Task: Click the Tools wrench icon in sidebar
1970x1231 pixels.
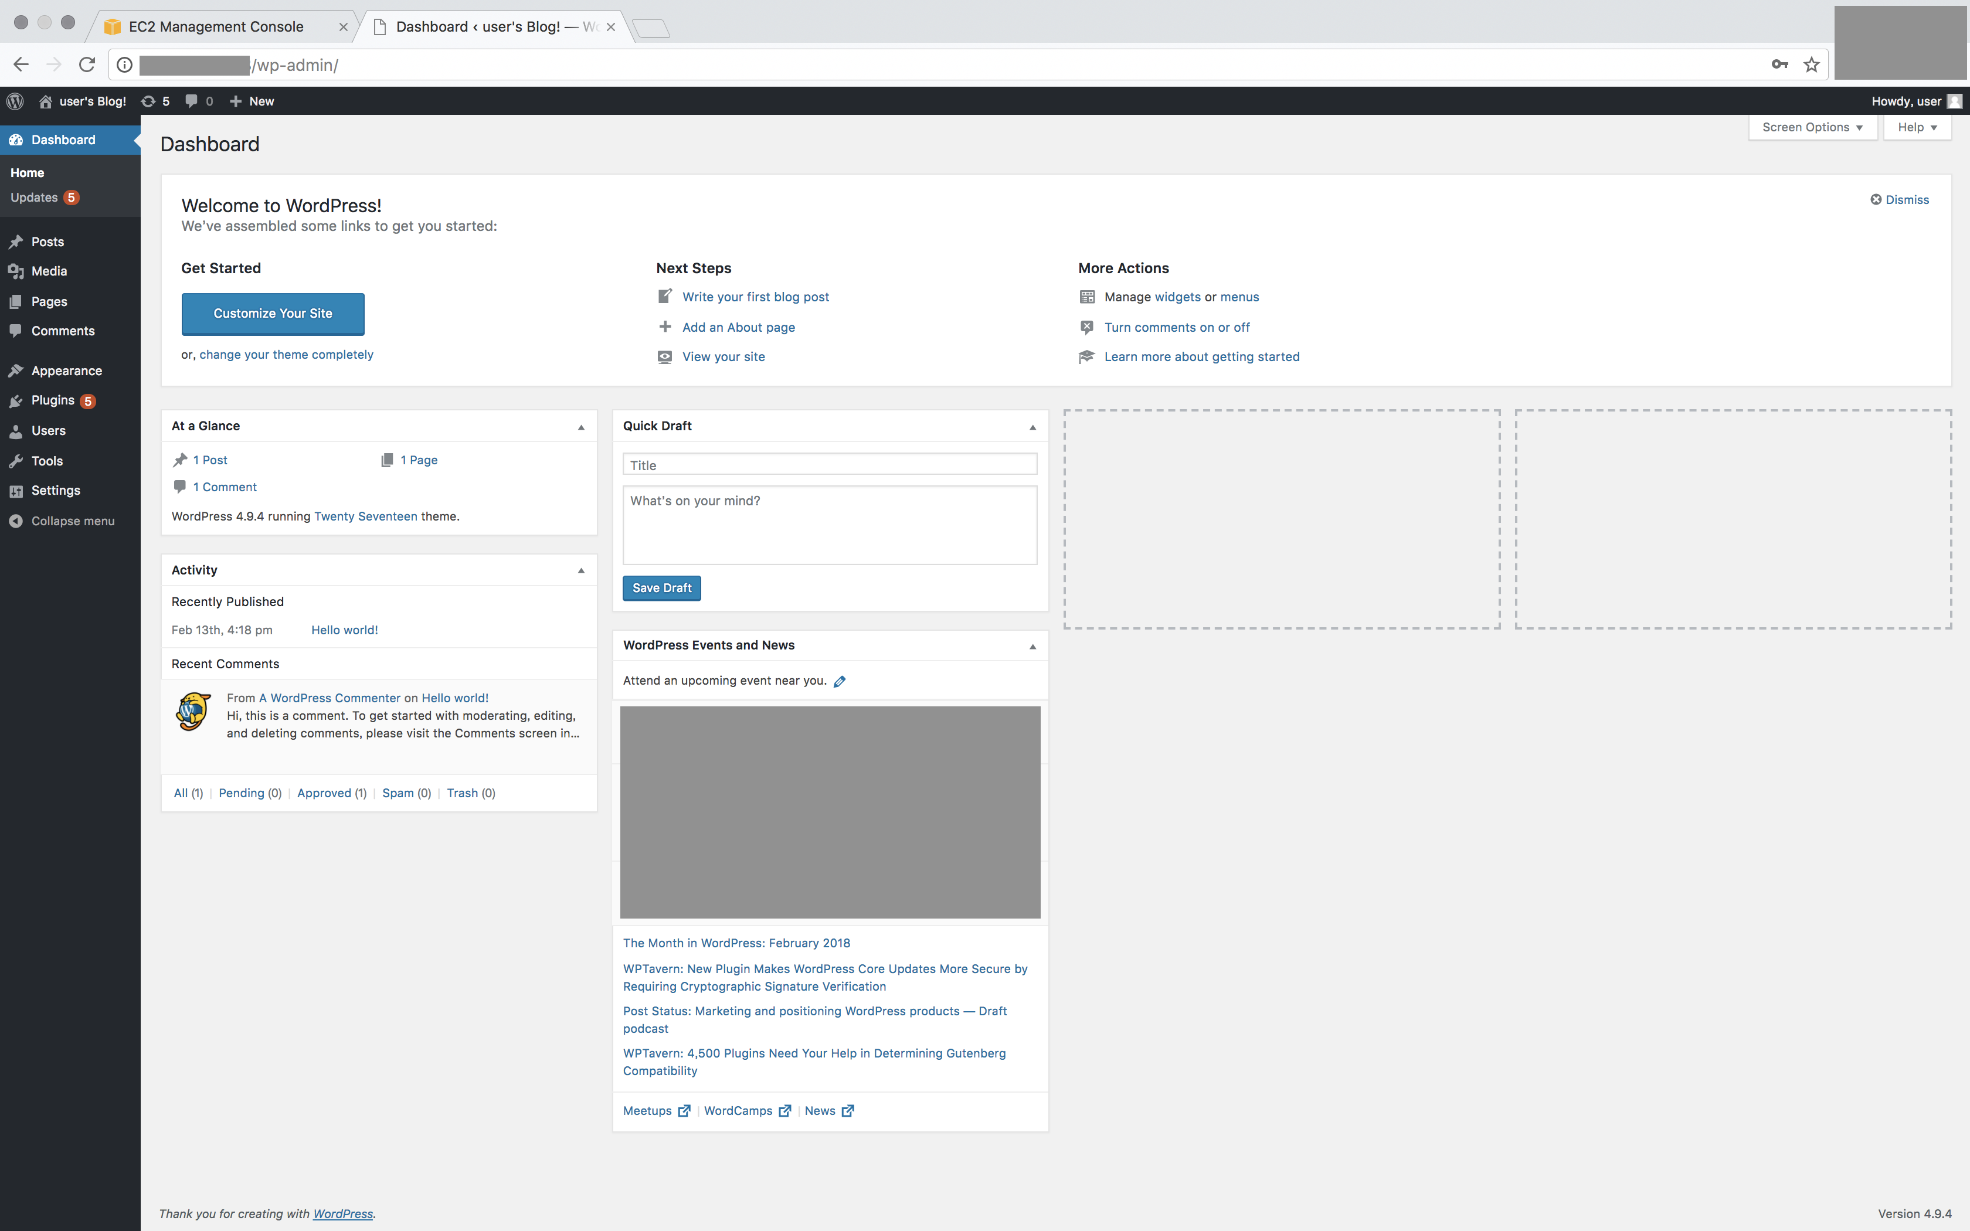Action: click(15, 461)
